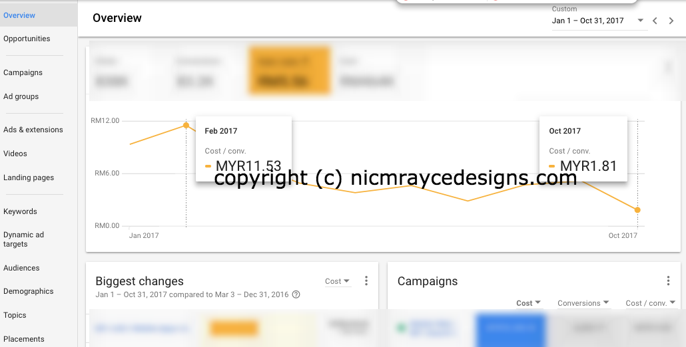Screen dimensions: 686x347
Task: Click the RM6.00 y-axis label
Action: [107, 173]
